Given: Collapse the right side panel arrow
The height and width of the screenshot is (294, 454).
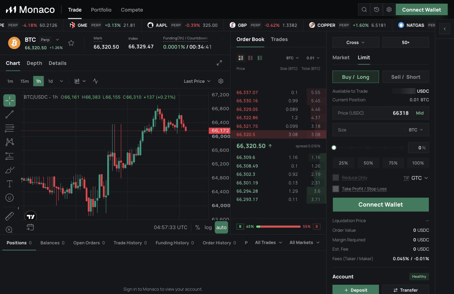Looking at the screenshot, I should click(445, 29).
